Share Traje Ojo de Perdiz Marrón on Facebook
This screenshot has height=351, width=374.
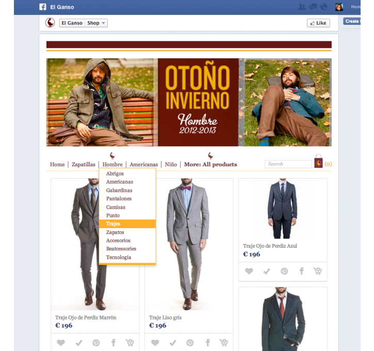coord(113,343)
